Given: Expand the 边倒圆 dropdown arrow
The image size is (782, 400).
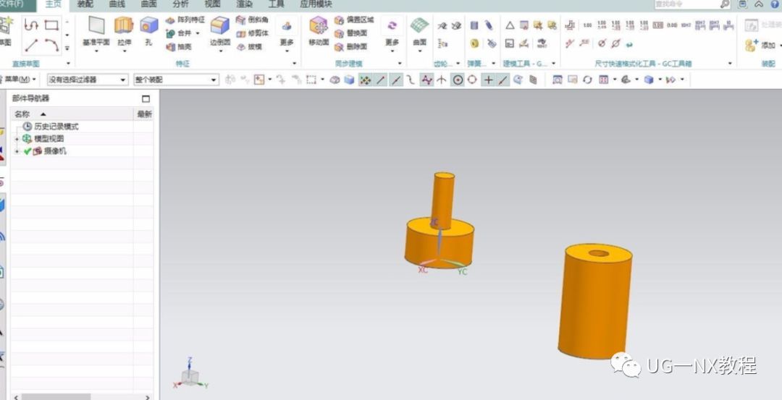Looking at the screenshot, I should pos(220,51).
